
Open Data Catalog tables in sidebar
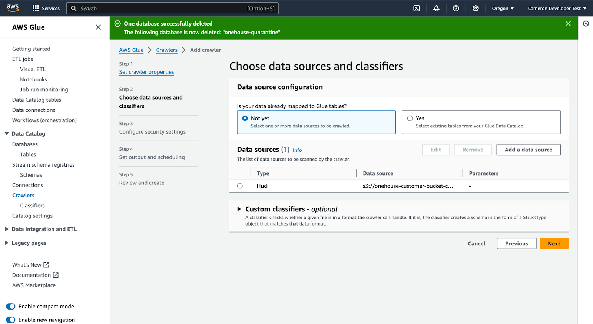[x=37, y=100]
